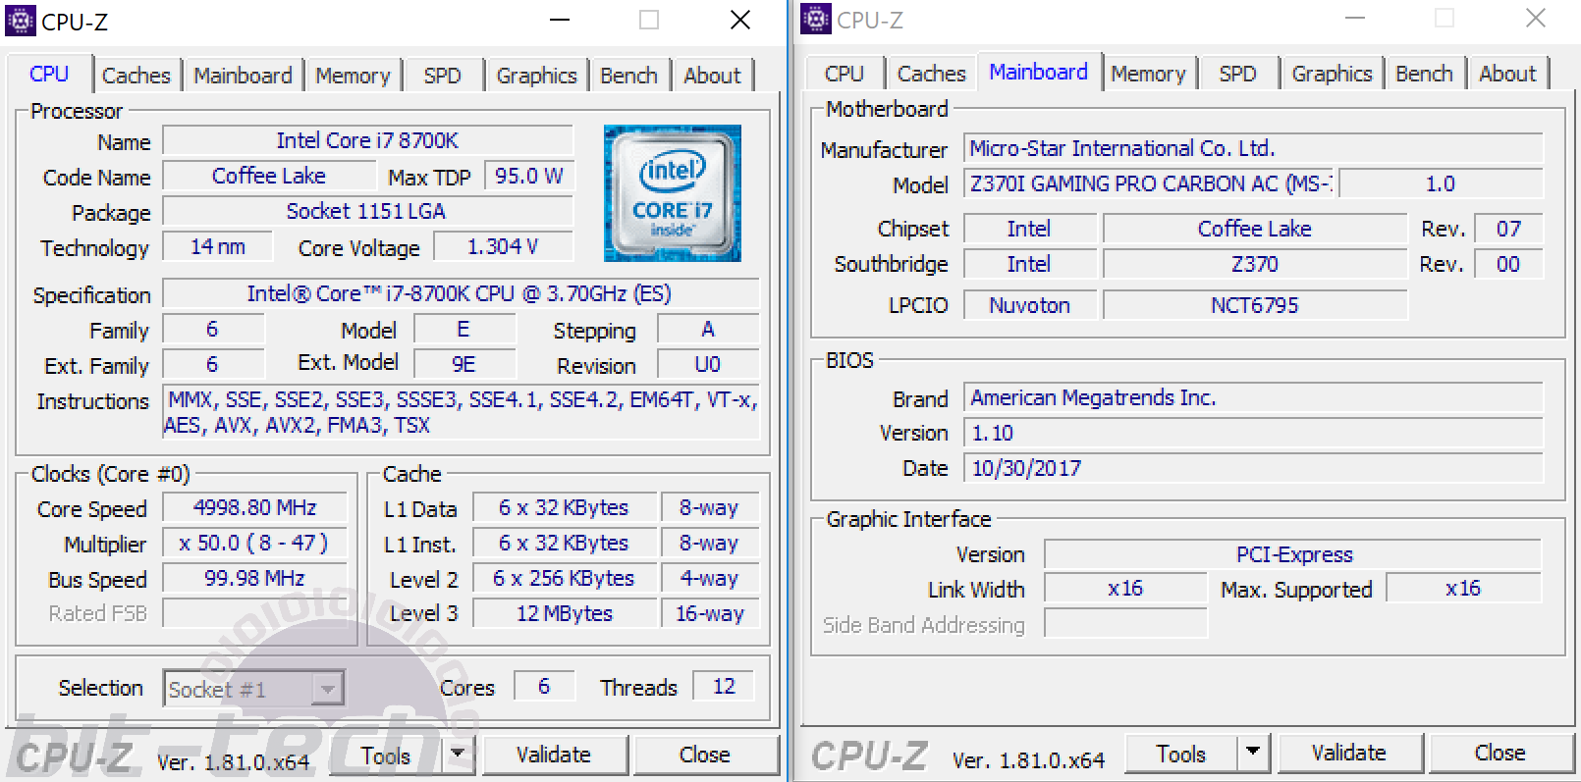Select CPU tab in left CPU-Z window

pos(49,74)
